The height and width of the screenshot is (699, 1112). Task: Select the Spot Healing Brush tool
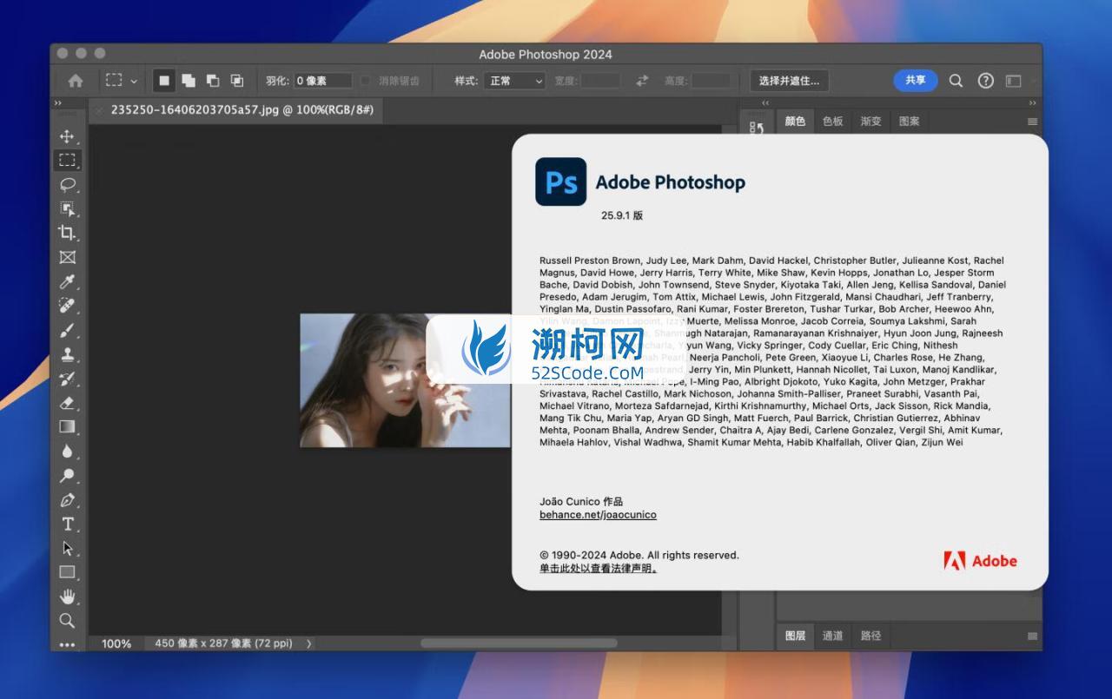click(x=67, y=306)
